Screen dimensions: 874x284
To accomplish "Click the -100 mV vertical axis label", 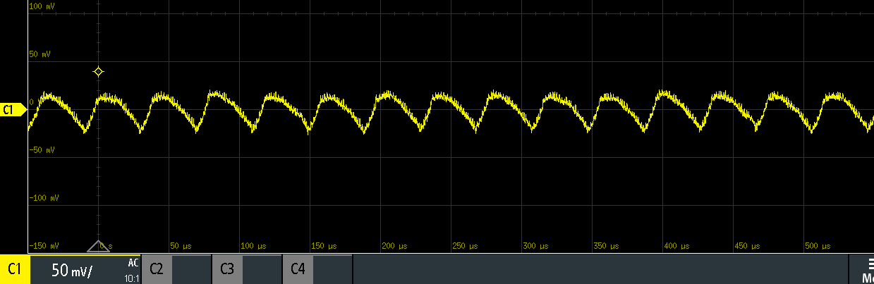I will pos(44,198).
